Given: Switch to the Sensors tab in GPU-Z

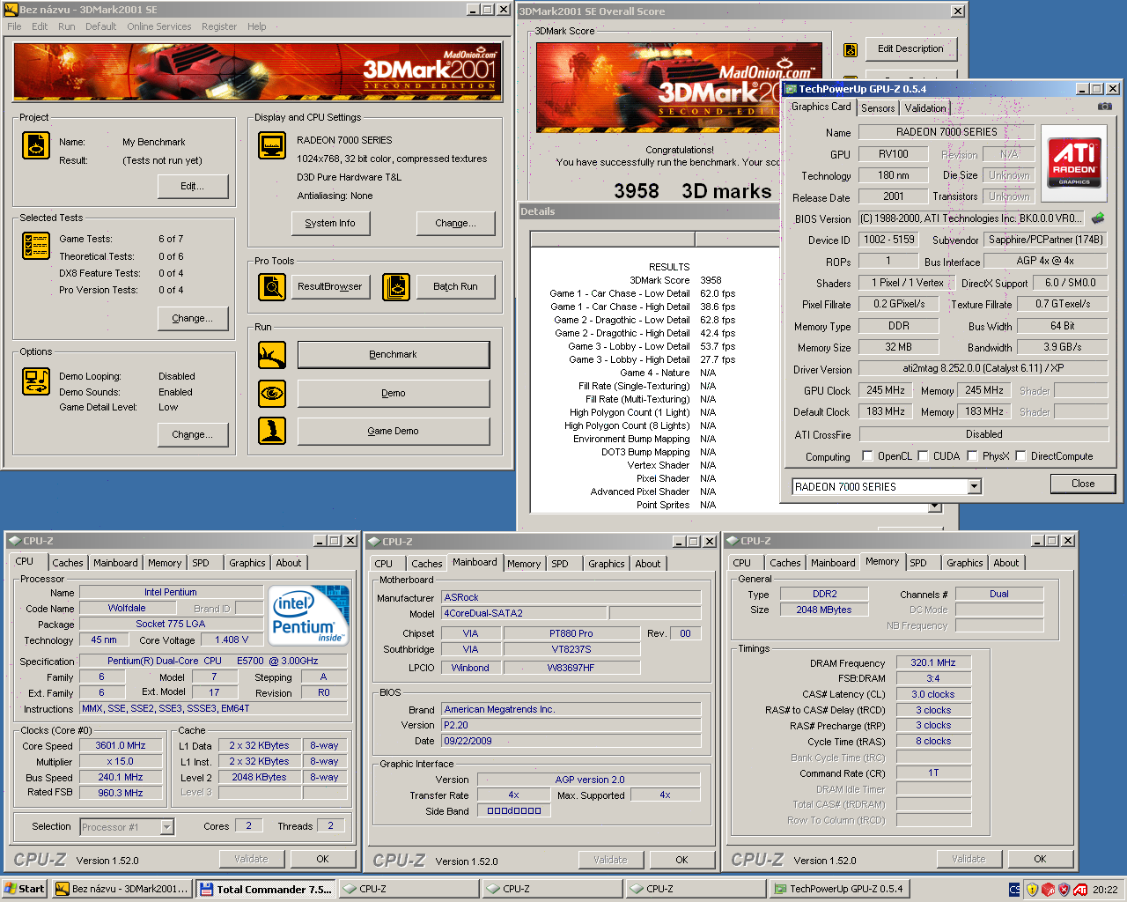Looking at the screenshot, I should 878,108.
